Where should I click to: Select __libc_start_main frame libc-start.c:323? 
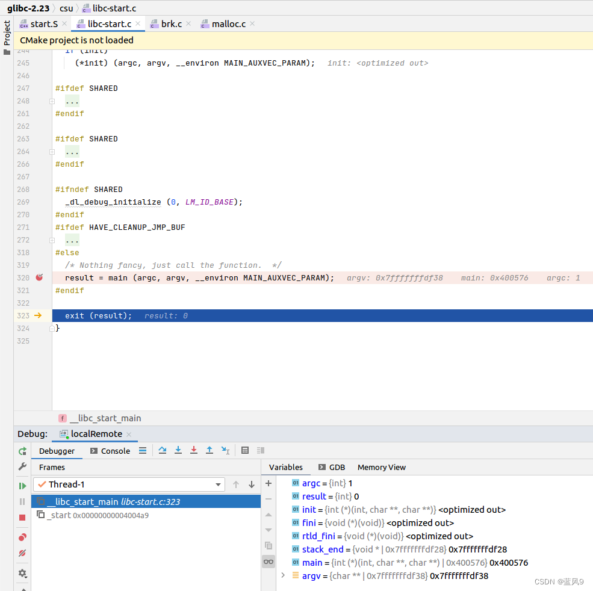pyautogui.click(x=146, y=501)
